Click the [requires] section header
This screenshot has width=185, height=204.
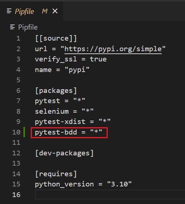tap(56, 174)
